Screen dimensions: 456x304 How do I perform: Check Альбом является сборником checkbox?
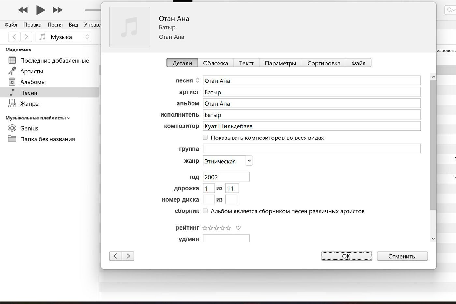click(205, 211)
